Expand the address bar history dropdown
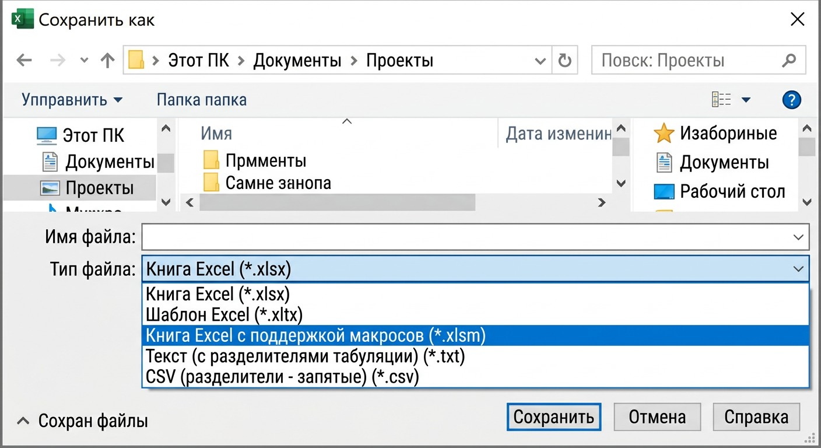Viewport: 821px width, 448px height. 540,61
